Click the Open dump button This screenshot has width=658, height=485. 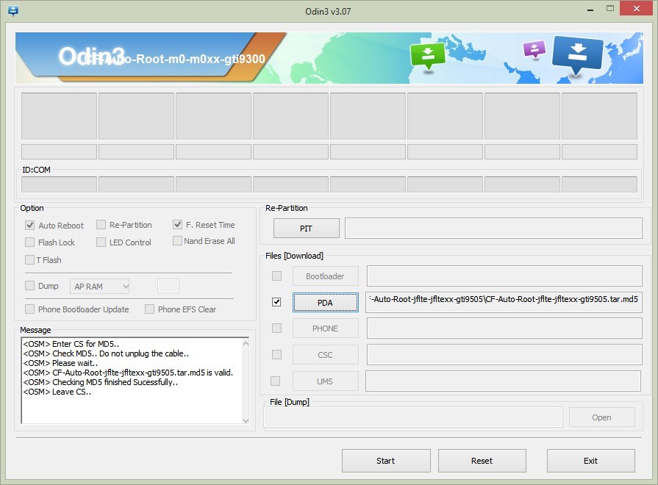pos(602,417)
